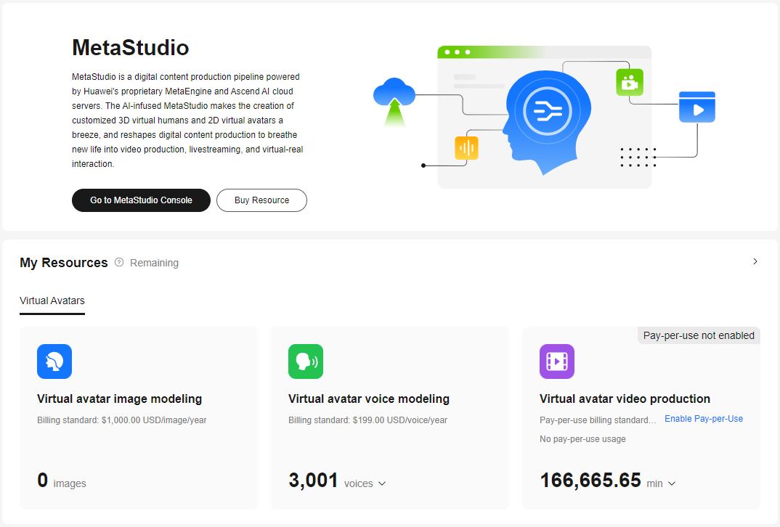
Task: Click the purple video production icon
Action: tap(556, 361)
